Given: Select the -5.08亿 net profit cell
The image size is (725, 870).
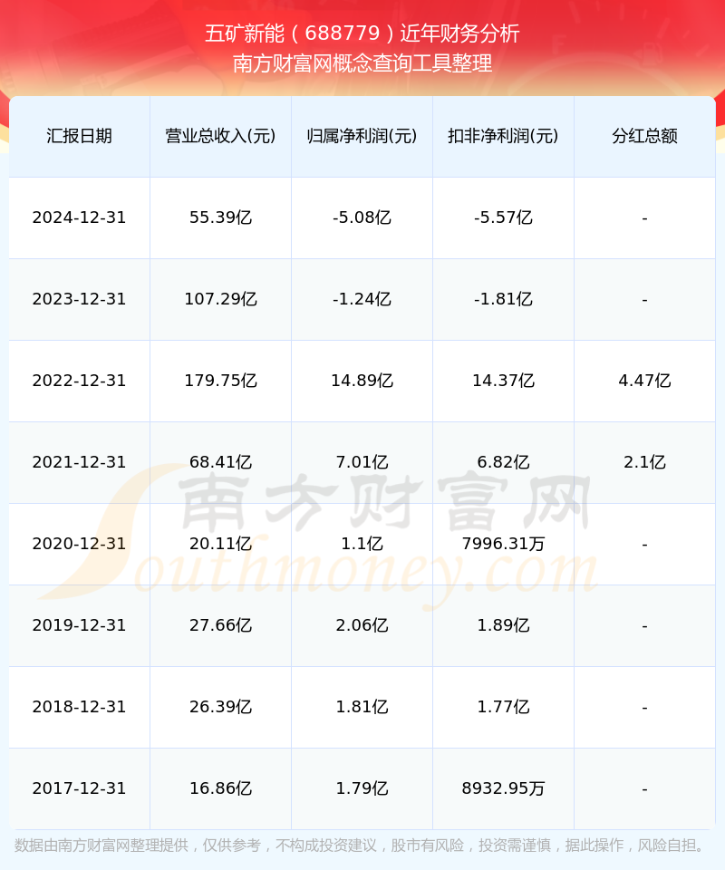Looking at the screenshot, I should [362, 218].
